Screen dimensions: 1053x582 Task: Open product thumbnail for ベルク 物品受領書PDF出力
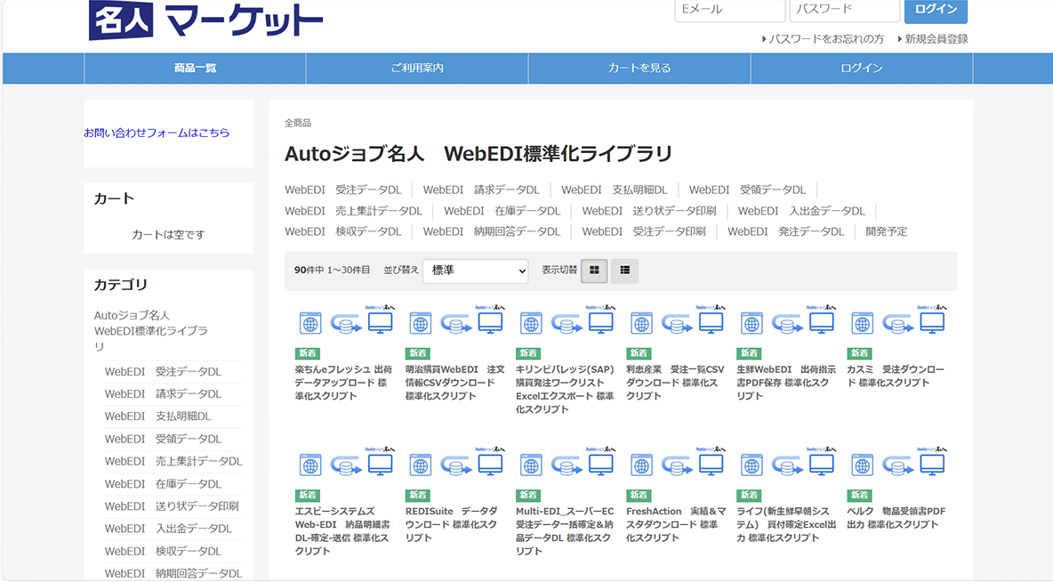click(896, 463)
